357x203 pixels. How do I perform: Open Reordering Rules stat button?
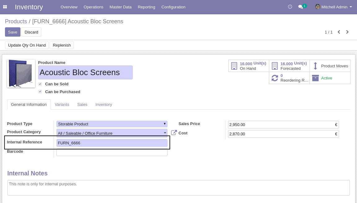tap(289, 78)
